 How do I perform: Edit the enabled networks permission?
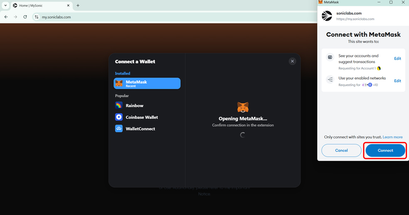click(397, 81)
